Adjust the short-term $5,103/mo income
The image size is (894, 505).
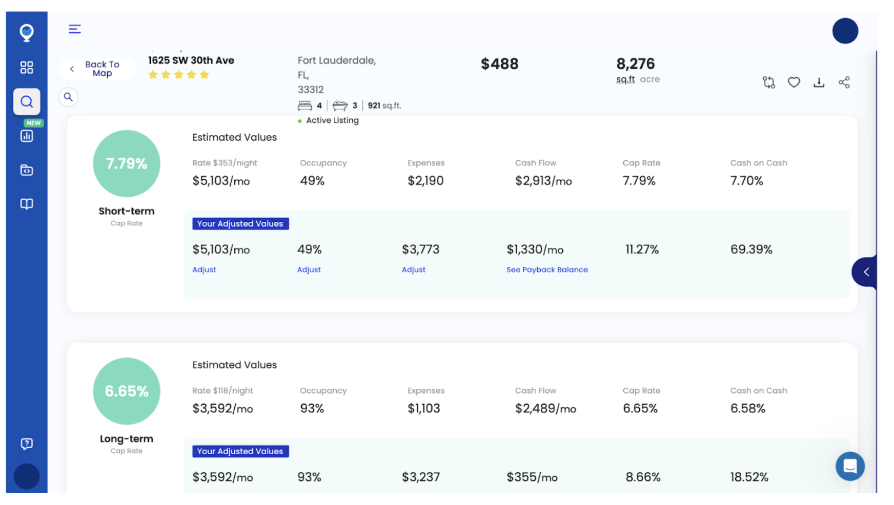click(x=204, y=269)
